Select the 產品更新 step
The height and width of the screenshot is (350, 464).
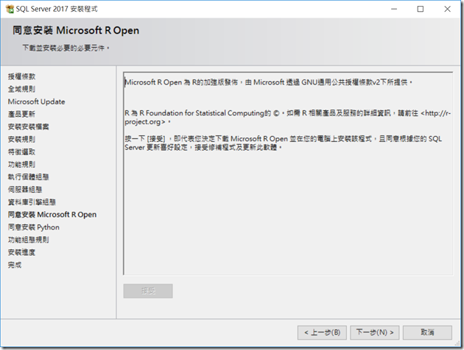[x=21, y=114]
